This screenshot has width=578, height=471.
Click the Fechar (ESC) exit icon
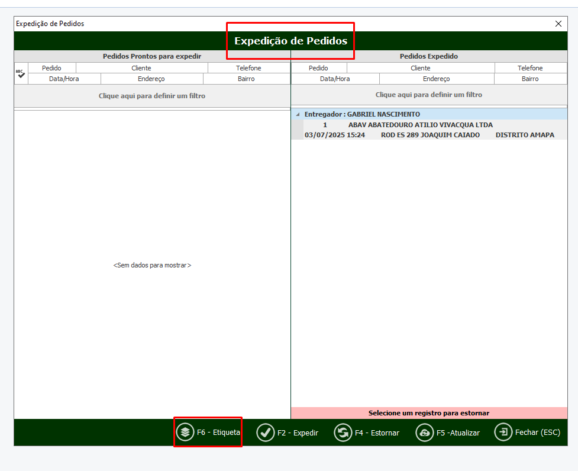[x=503, y=433]
